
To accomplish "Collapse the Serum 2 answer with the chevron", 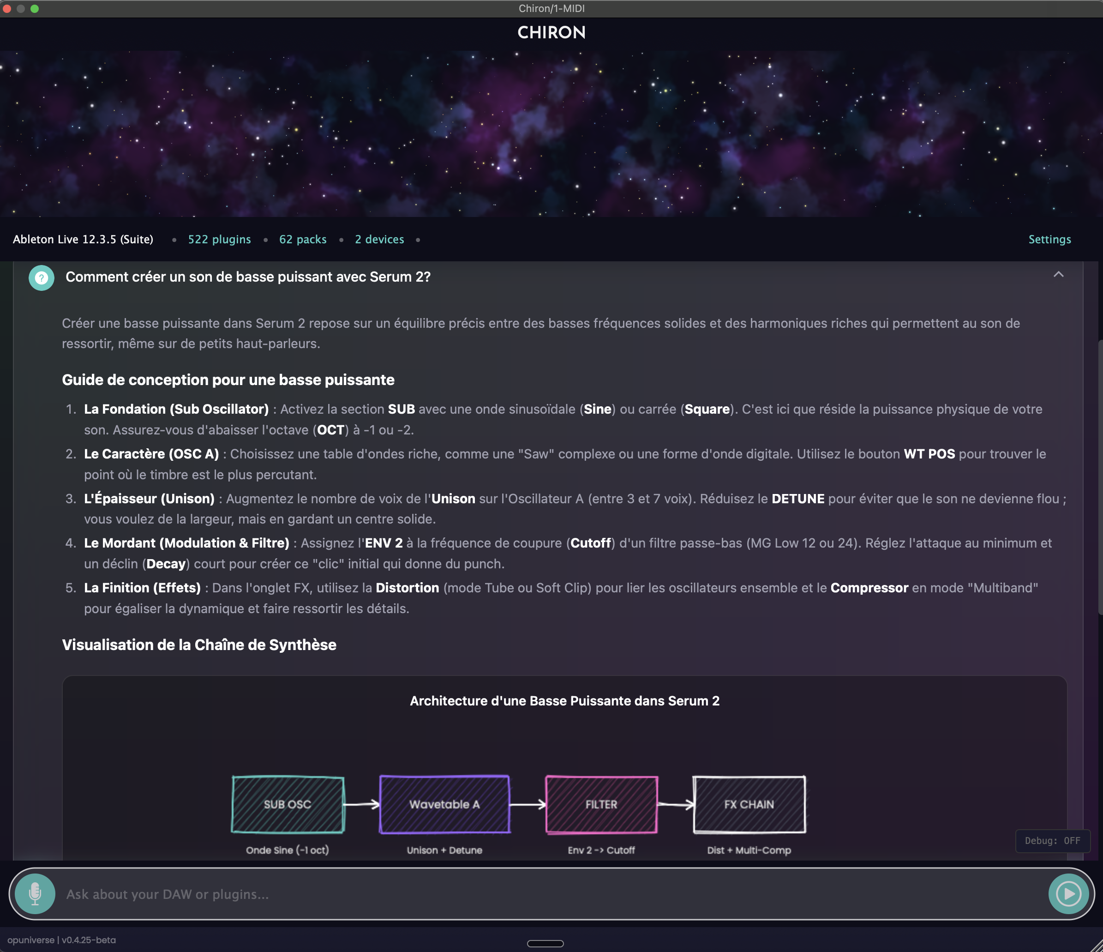I will pyautogui.click(x=1058, y=275).
